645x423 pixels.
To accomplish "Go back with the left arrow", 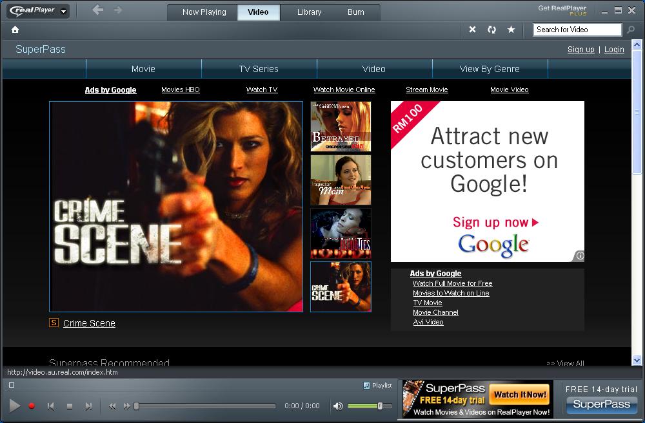I will tap(97, 10).
